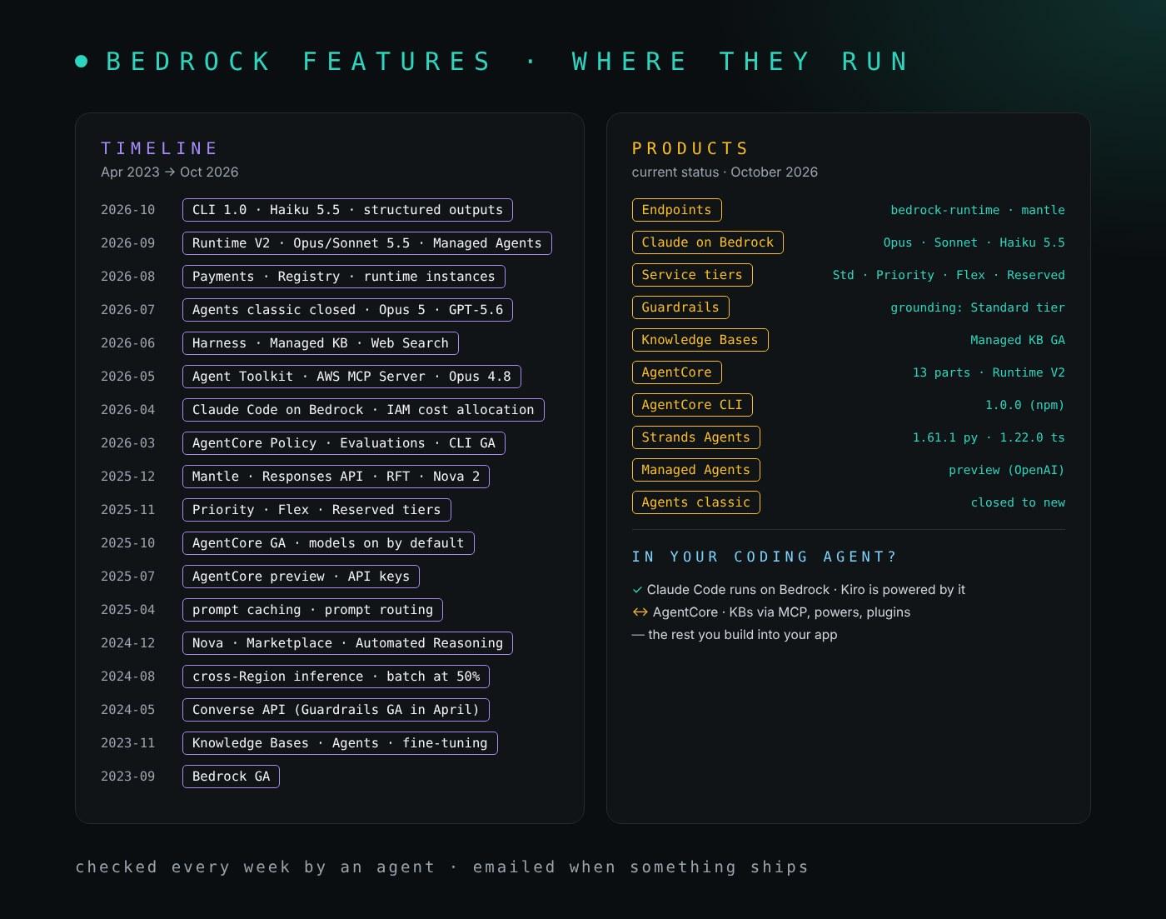Click the grounding: Standard tier status
1166x919 pixels.
click(x=978, y=307)
